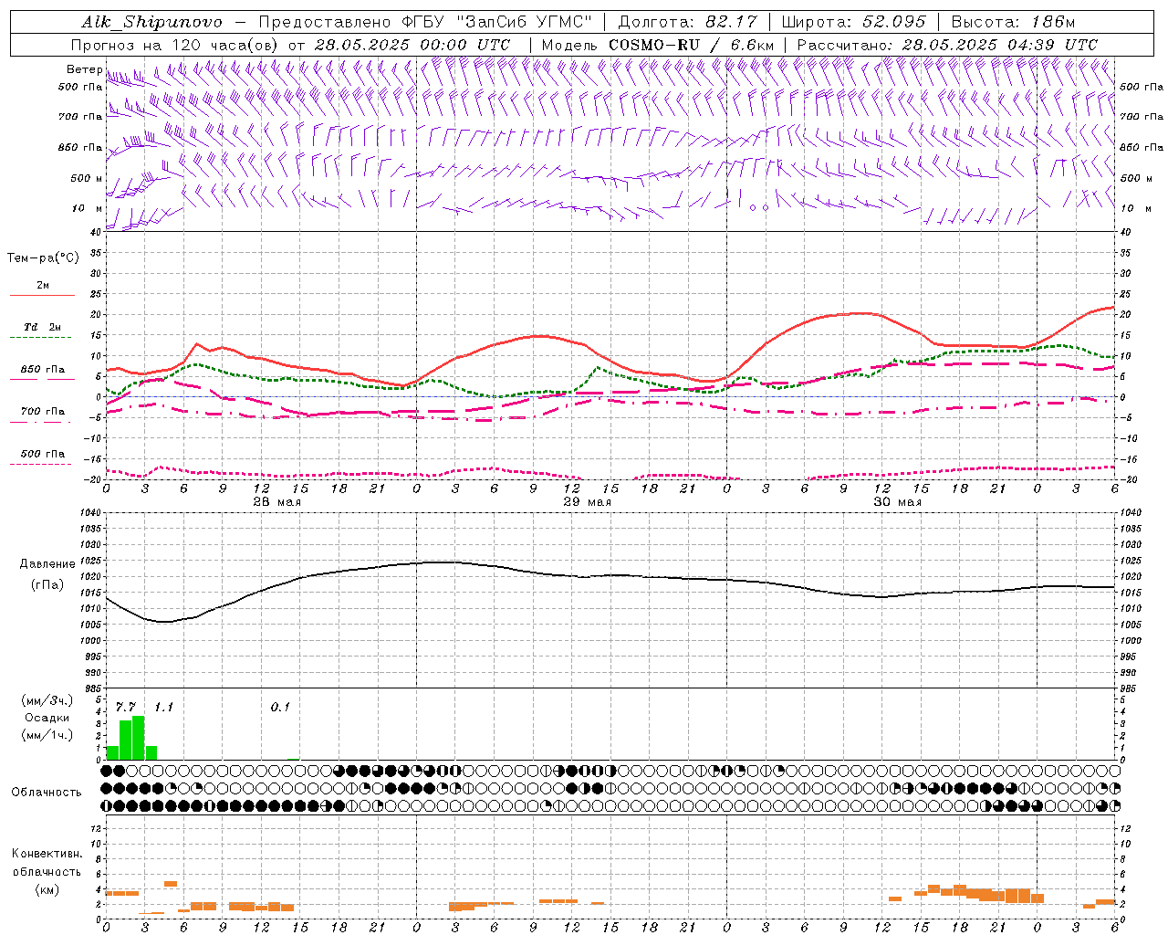The image size is (1168, 935).
Task: Click the 'Ветер' wind panel label
Action: (84, 69)
